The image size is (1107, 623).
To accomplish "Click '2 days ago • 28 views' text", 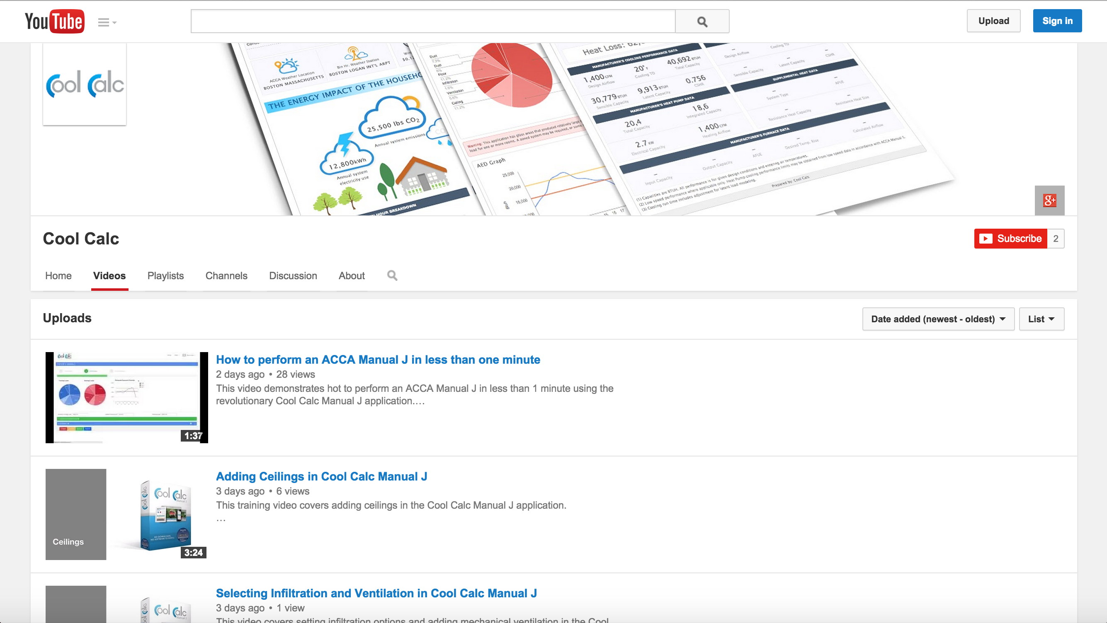I will pyautogui.click(x=266, y=374).
